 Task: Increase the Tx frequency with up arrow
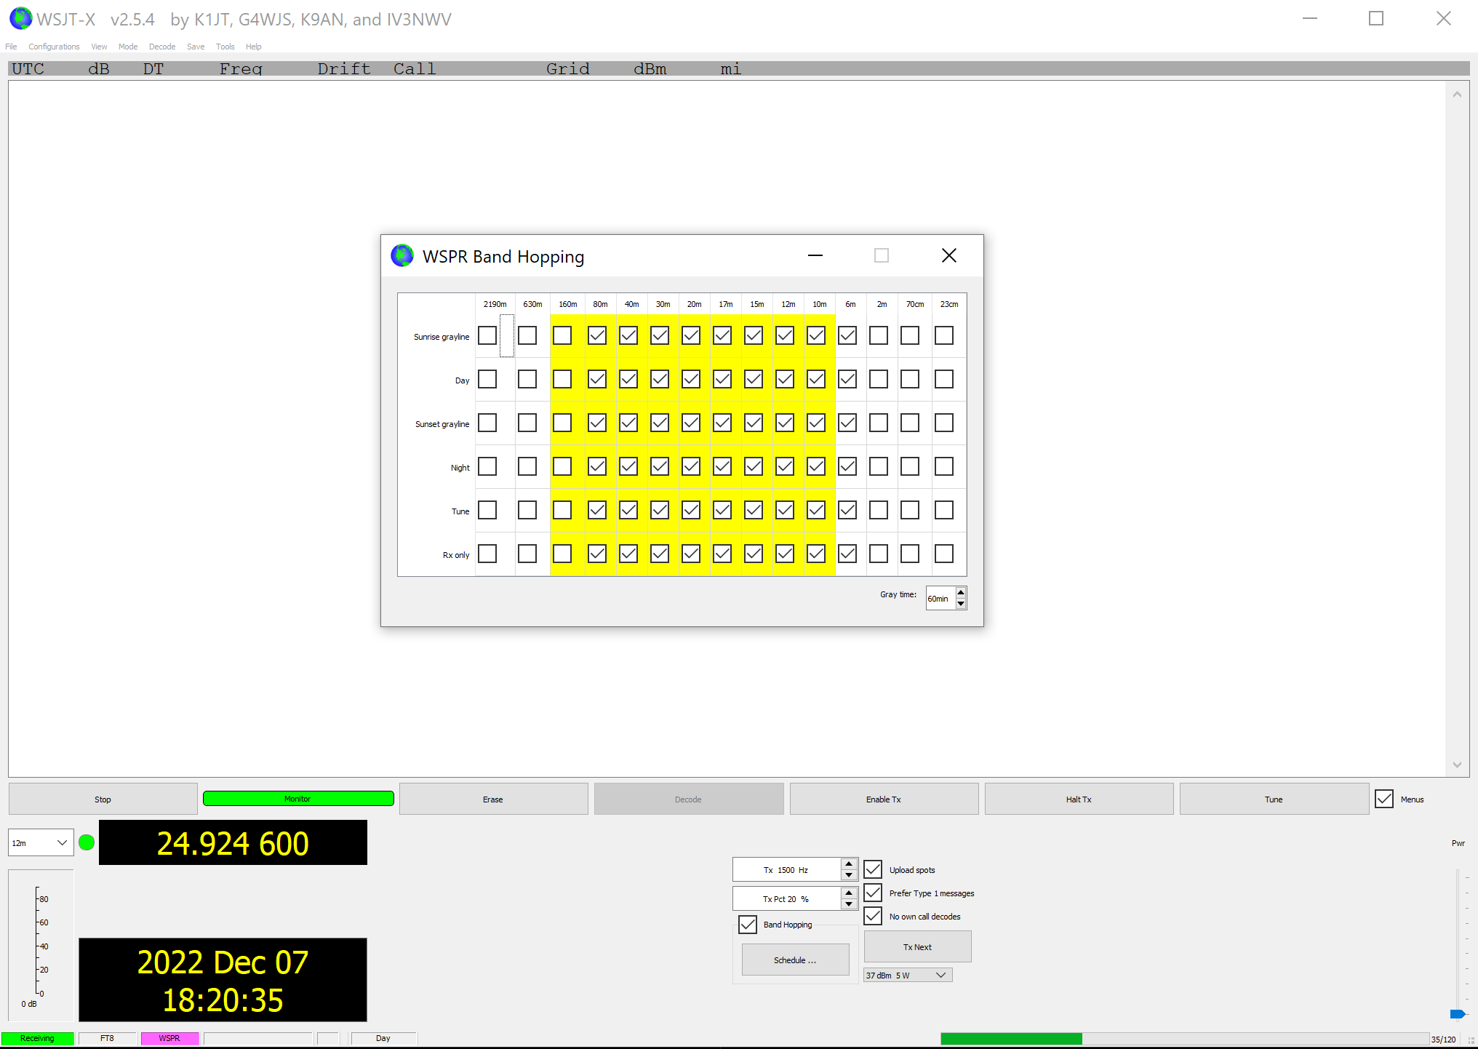click(x=849, y=864)
